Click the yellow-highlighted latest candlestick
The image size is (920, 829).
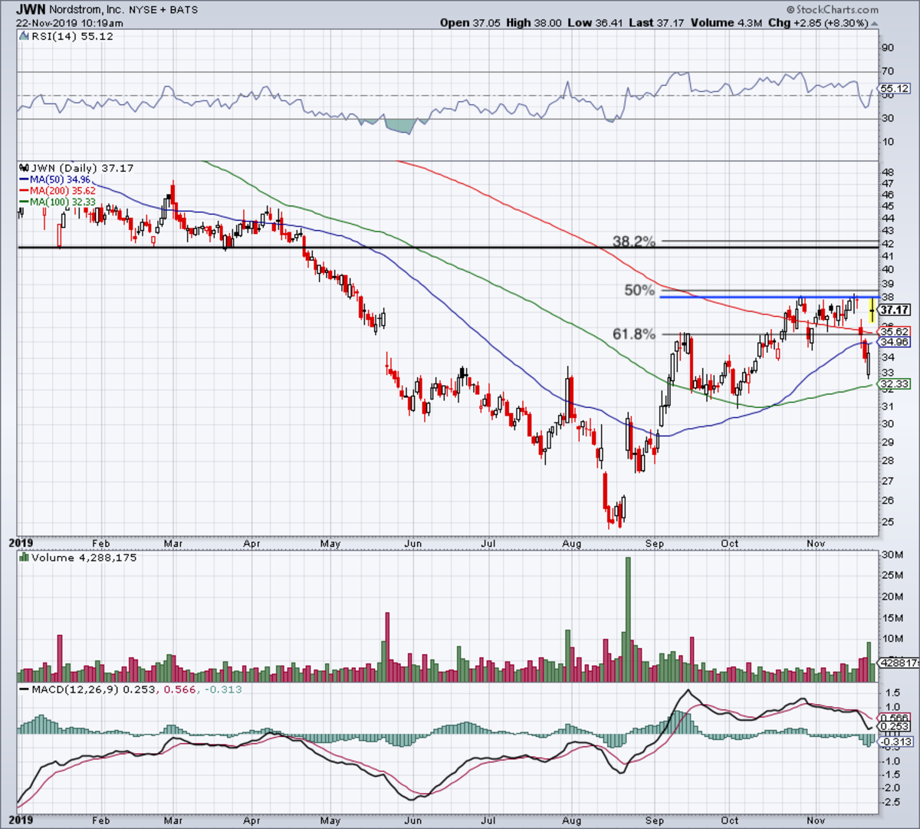click(x=872, y=310)
